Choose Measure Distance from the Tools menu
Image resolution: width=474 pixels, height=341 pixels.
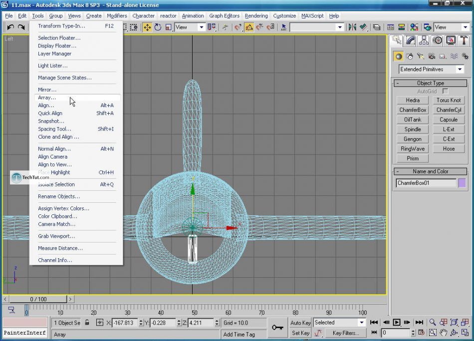[x=60, y=248]
